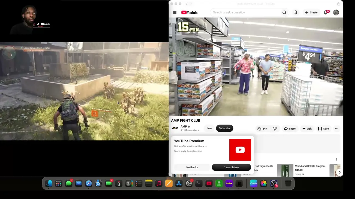The width and height of the screenshot is (355, 199).
Task: Save the video to a playlist
Action: click(323, 129)
